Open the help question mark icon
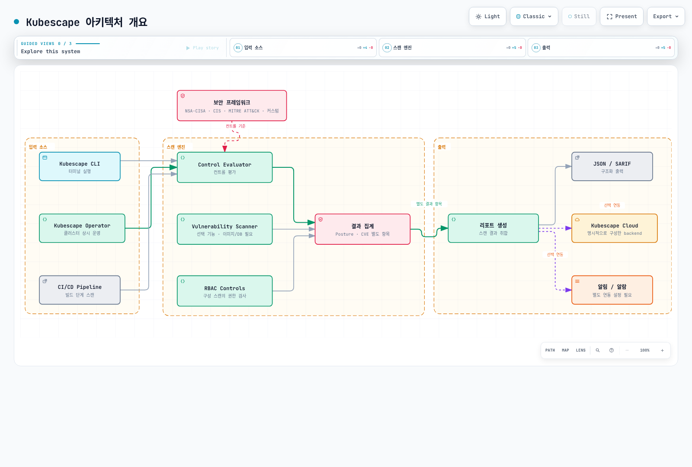 (612, 350)
